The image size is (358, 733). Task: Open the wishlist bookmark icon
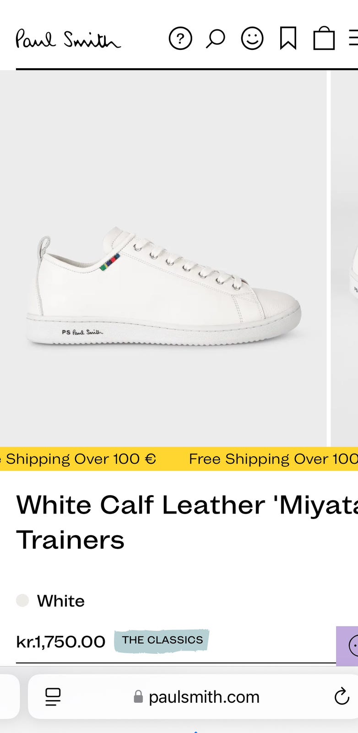point(288,38)
